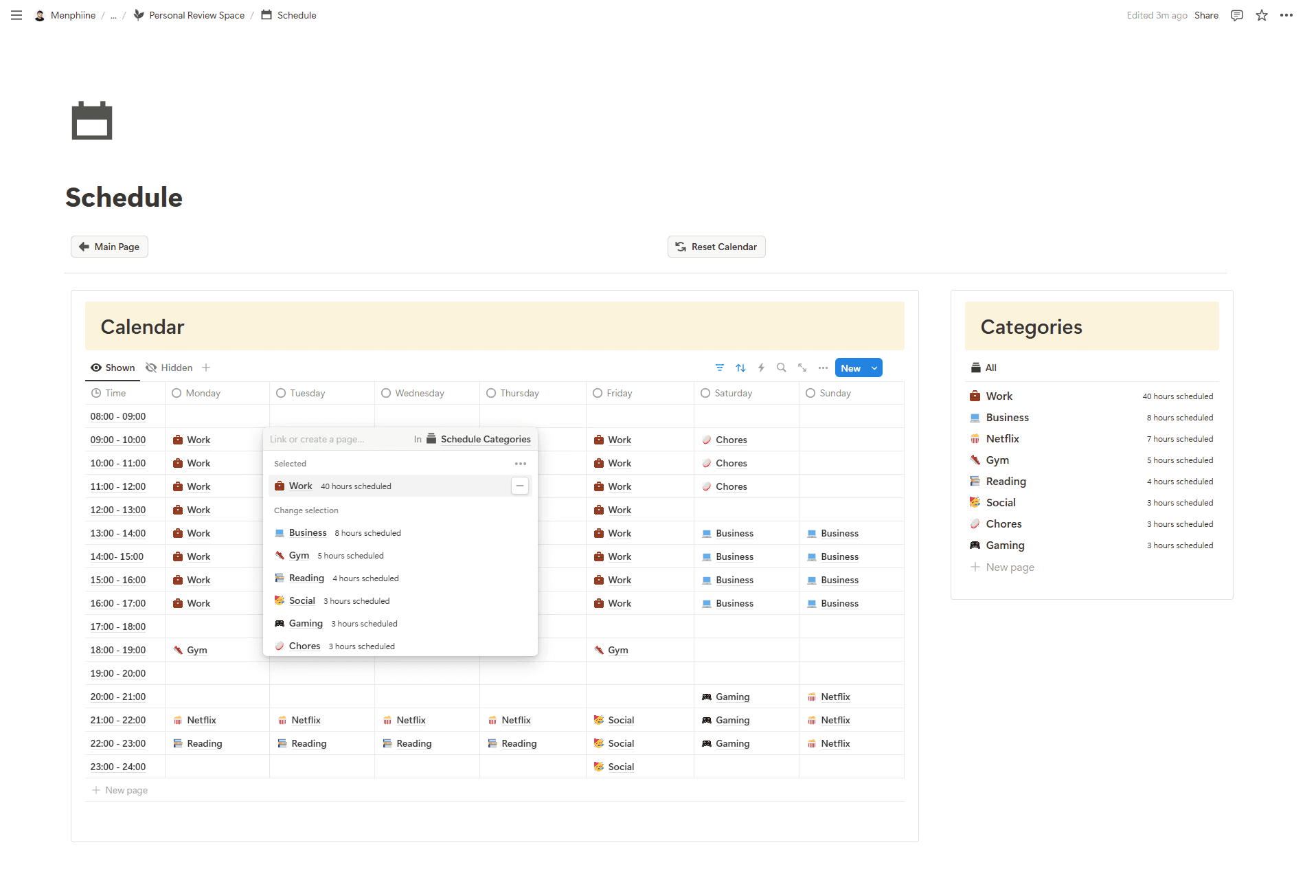Click Sunday 20:00 Netflix cell
1305x891 pixels.
[x=852, y=697]
